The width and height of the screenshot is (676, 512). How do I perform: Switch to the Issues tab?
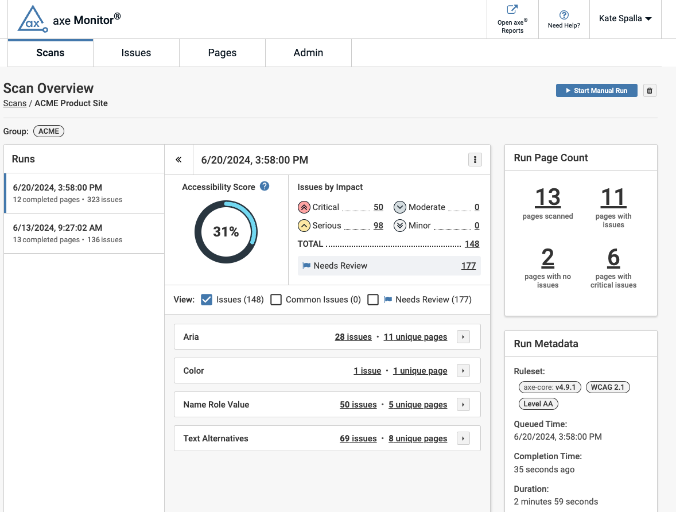tap(136, 53)
